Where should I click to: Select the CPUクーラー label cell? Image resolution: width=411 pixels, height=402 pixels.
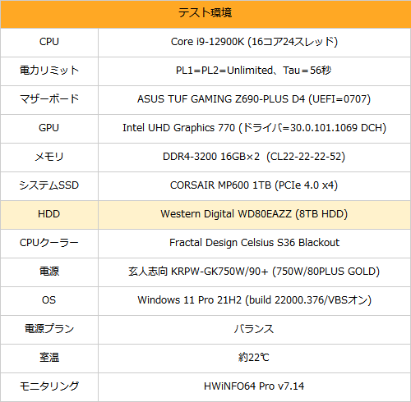[x=49, y=244]
